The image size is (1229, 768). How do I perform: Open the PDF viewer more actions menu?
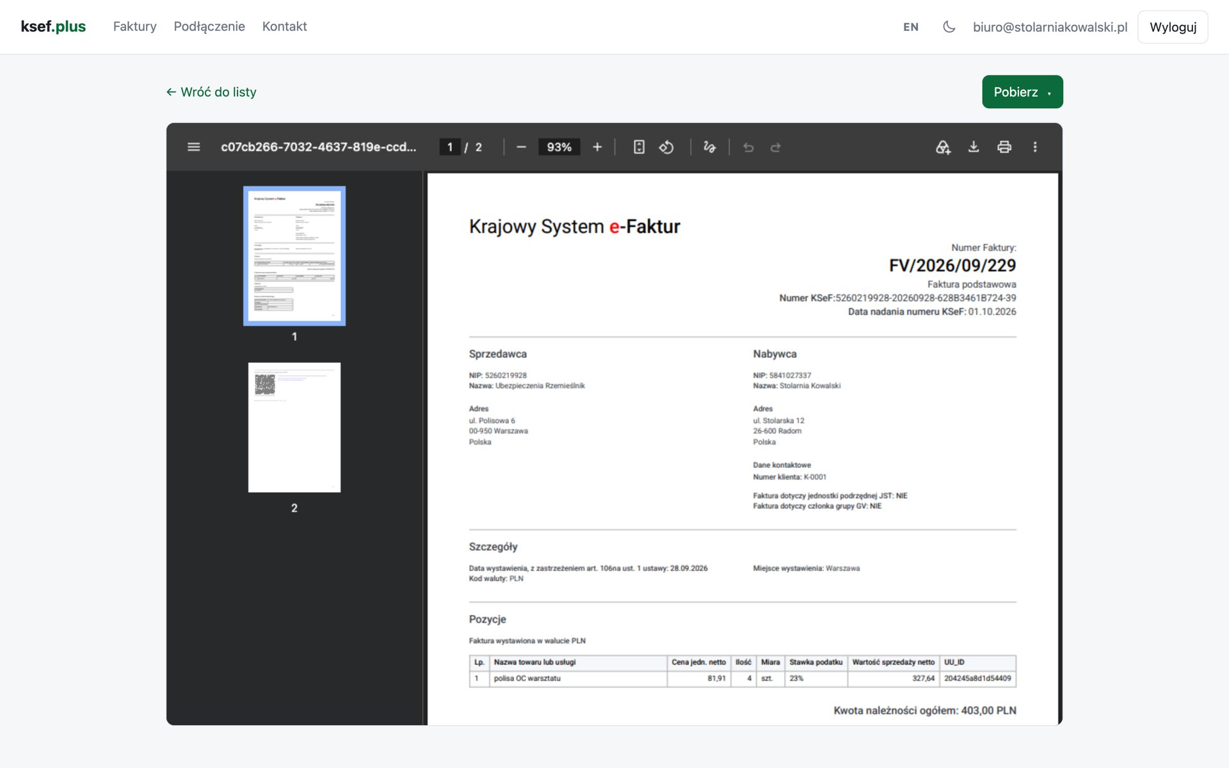pos(1035,147)
